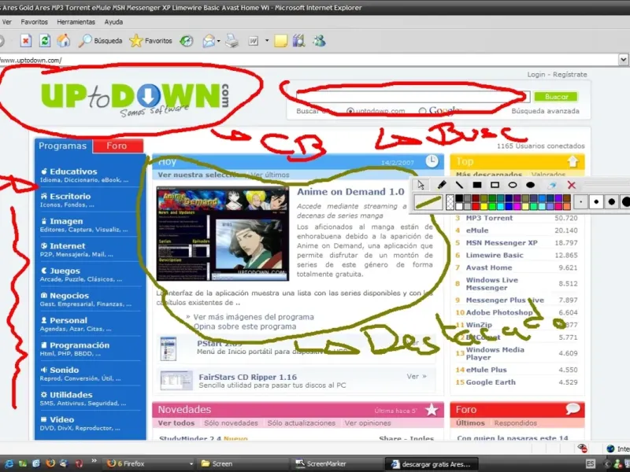The height and width of the screenshot is (472, 630).
Task: Click ScreenMarker red X clear button
Action: coord(572,185)
